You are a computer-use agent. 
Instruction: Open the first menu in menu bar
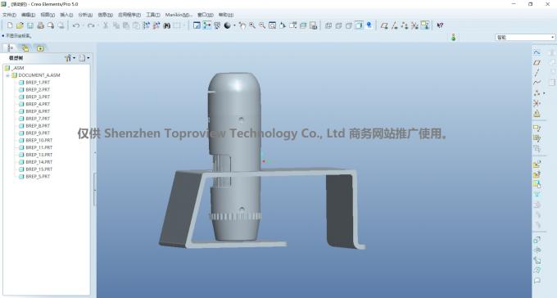[x=9, y=15]
